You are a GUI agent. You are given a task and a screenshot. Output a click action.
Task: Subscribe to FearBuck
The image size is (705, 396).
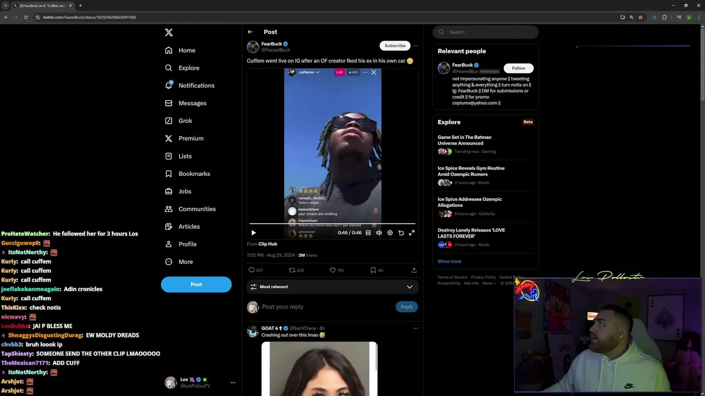[395, 46]
